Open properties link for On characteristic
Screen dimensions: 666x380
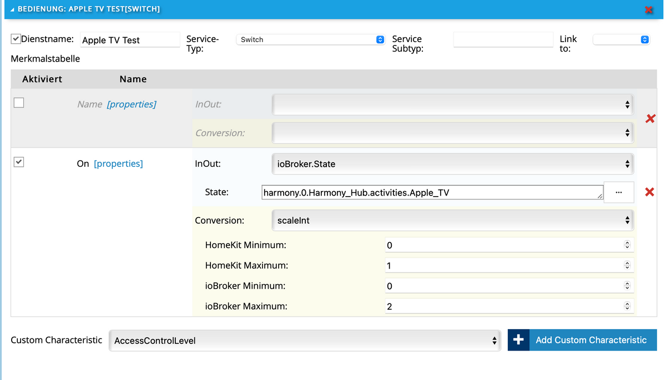point(118,164)
